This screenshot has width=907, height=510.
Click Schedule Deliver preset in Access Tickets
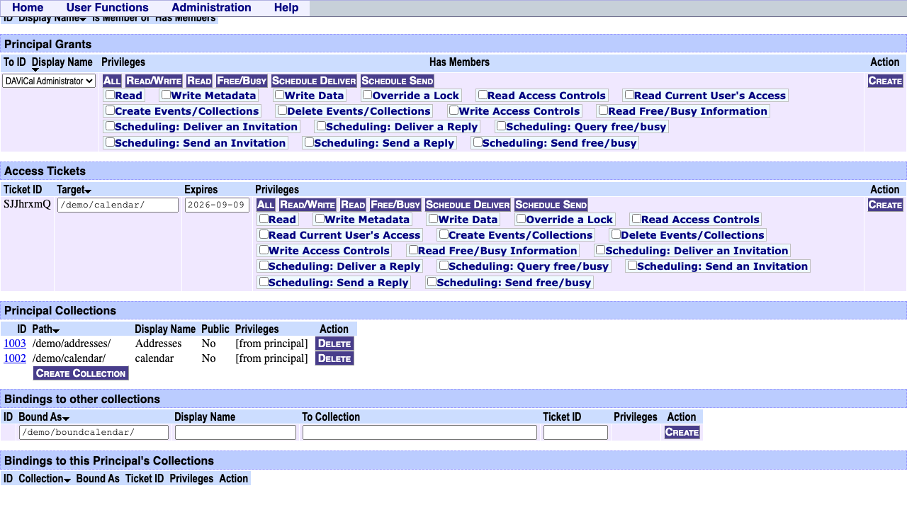point(468,205)
